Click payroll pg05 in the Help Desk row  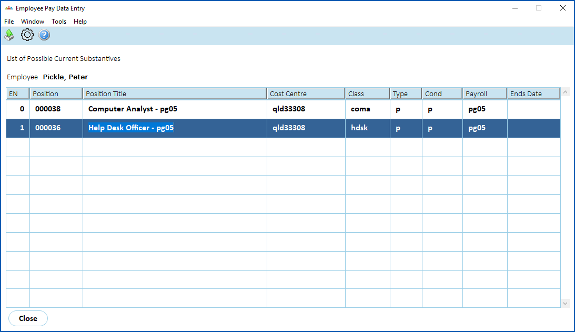pos(485,128)
